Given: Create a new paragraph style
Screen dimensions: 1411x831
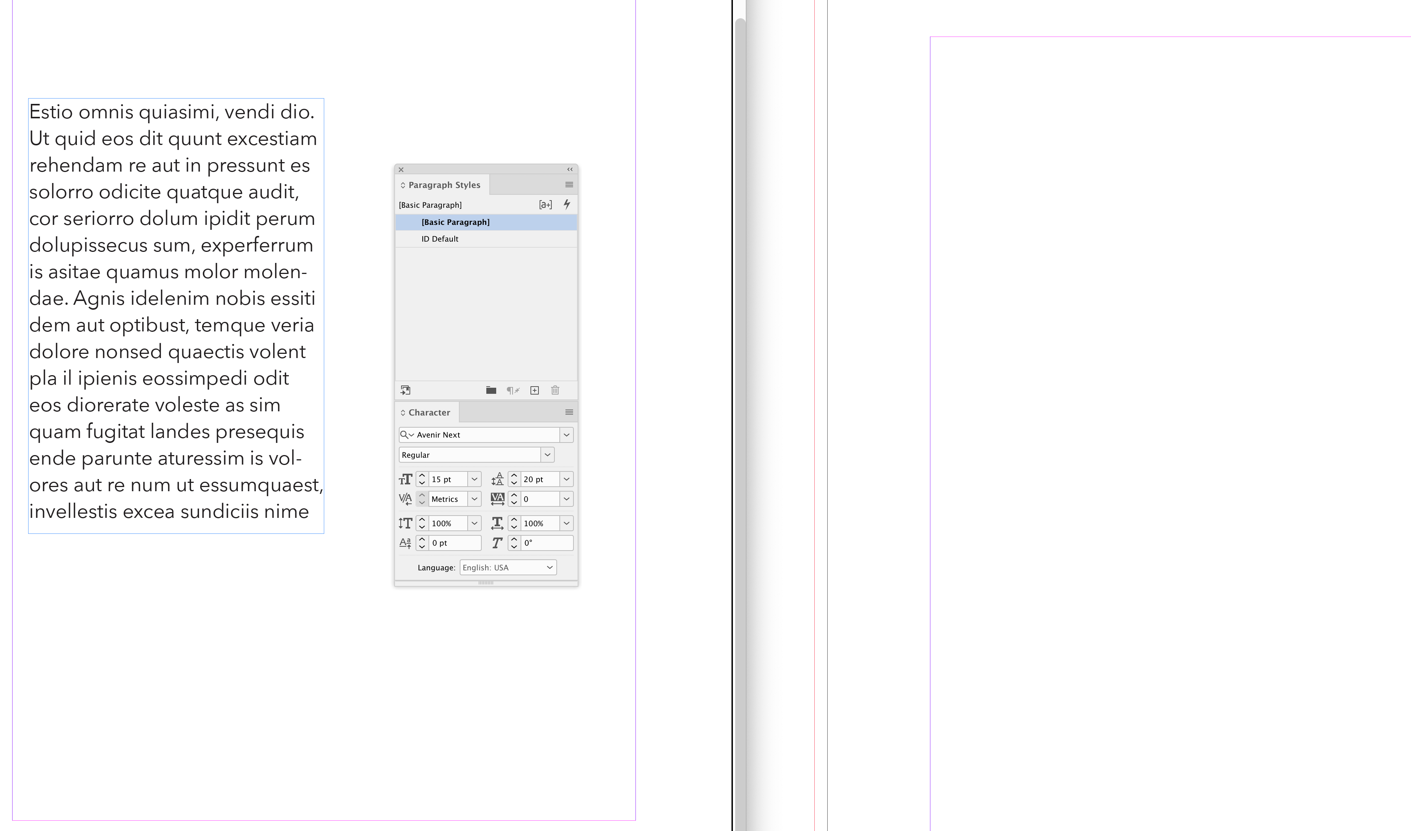Looking at the screenshot, I should pyautogui.click(x=534, y=390).
